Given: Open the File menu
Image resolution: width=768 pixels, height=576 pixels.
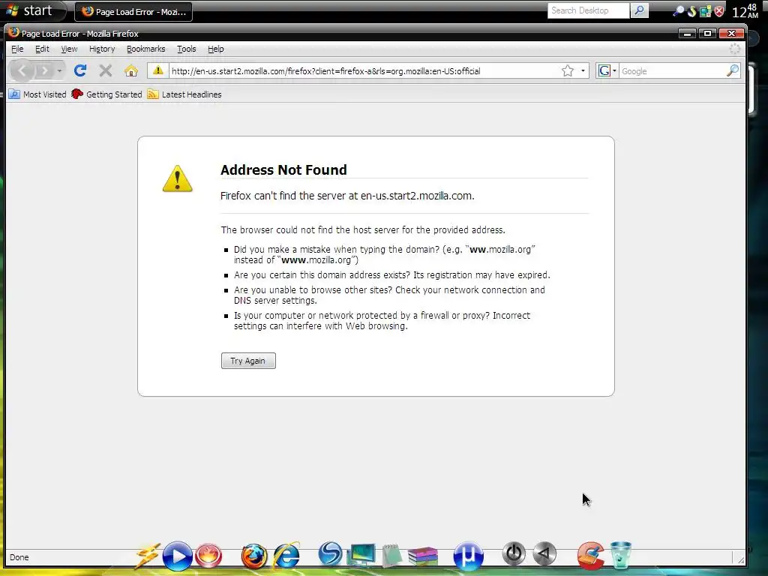Looking at the screenshot, I should 17,49.
